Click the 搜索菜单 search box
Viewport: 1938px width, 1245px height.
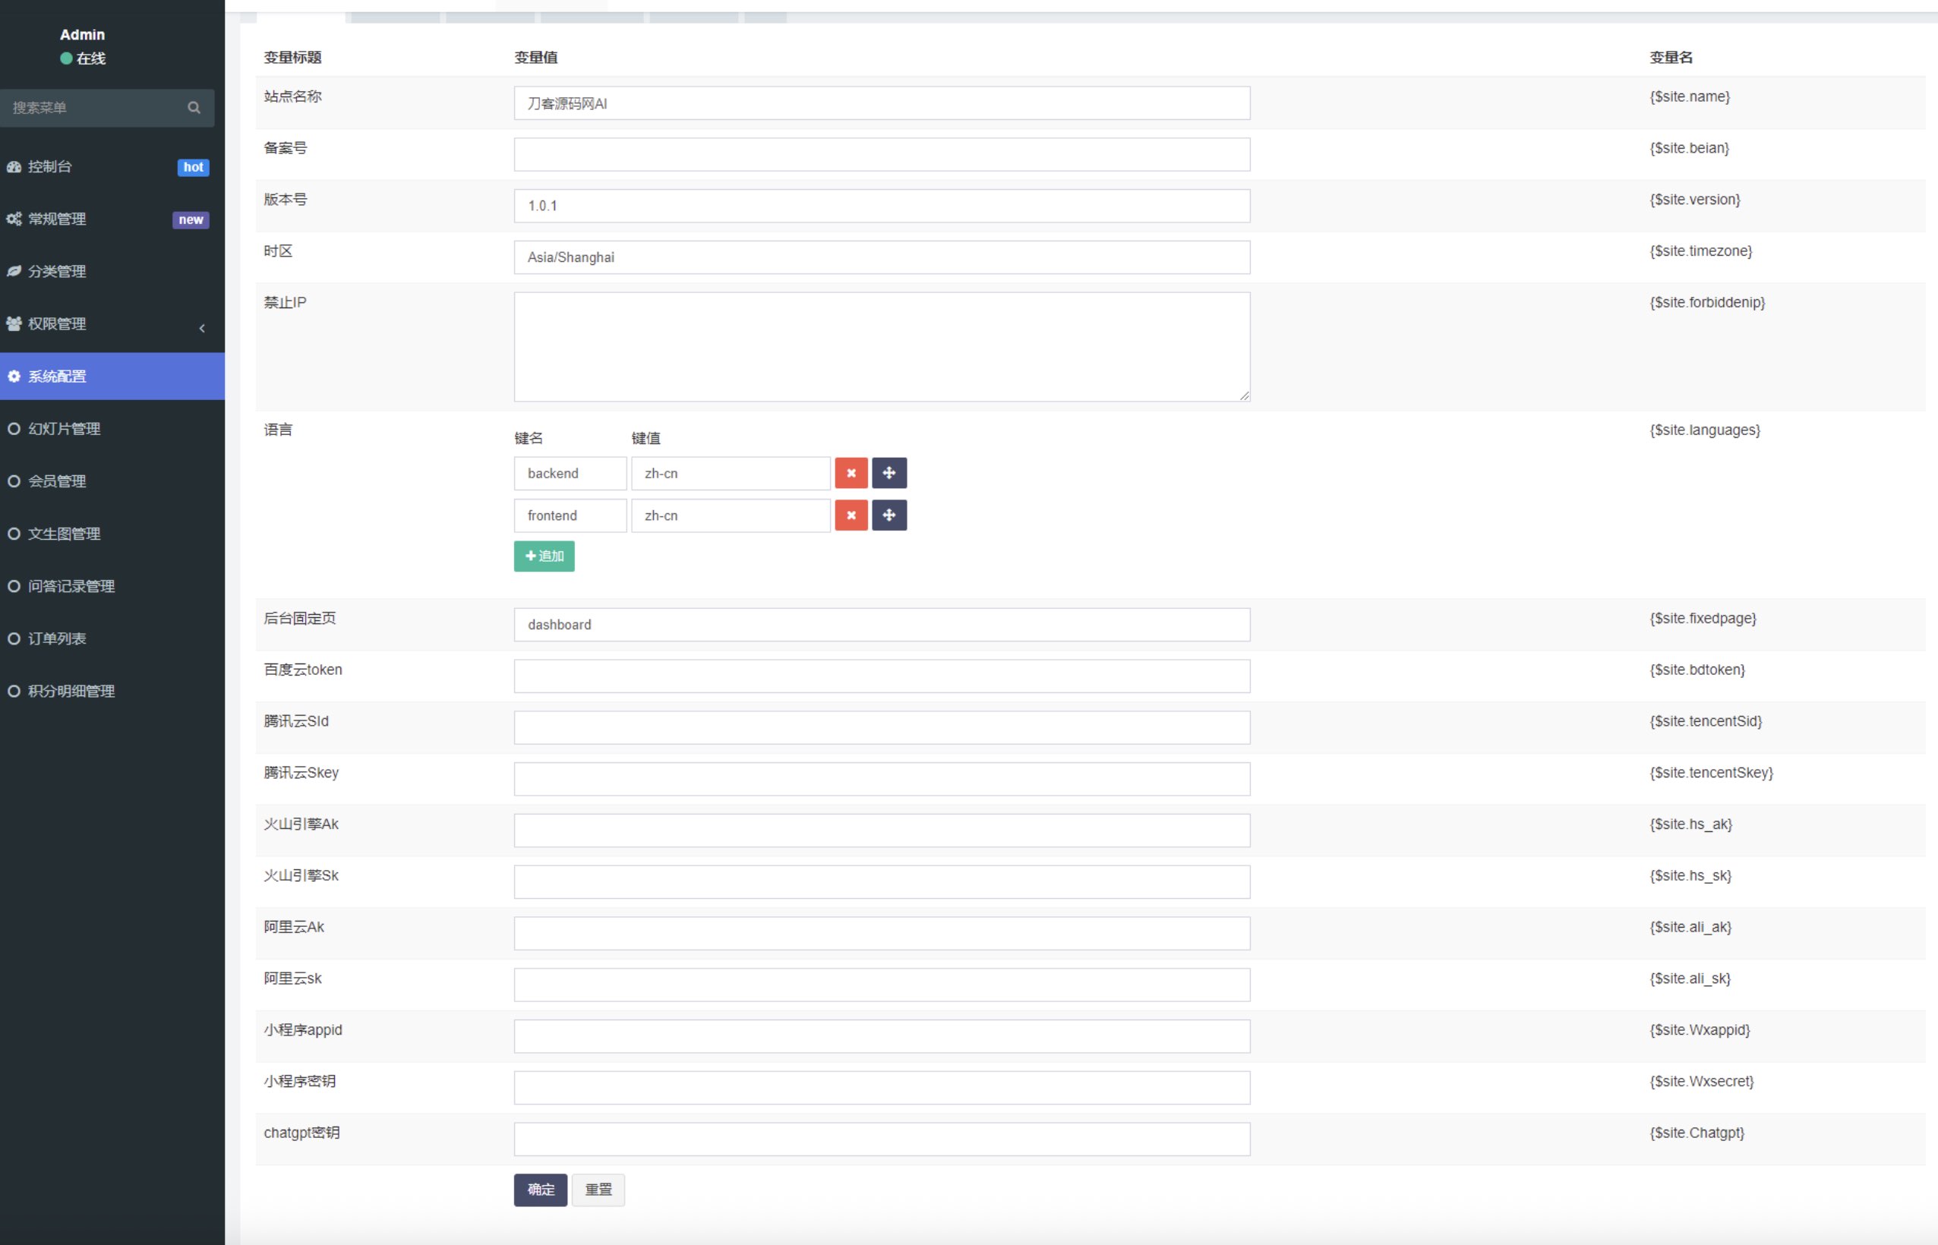coord(93,108)
